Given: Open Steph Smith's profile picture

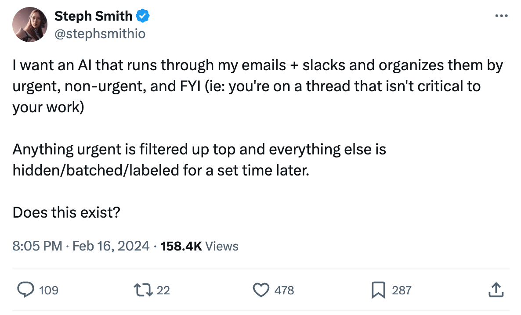Looking at the screenshot, I should 30,25.
